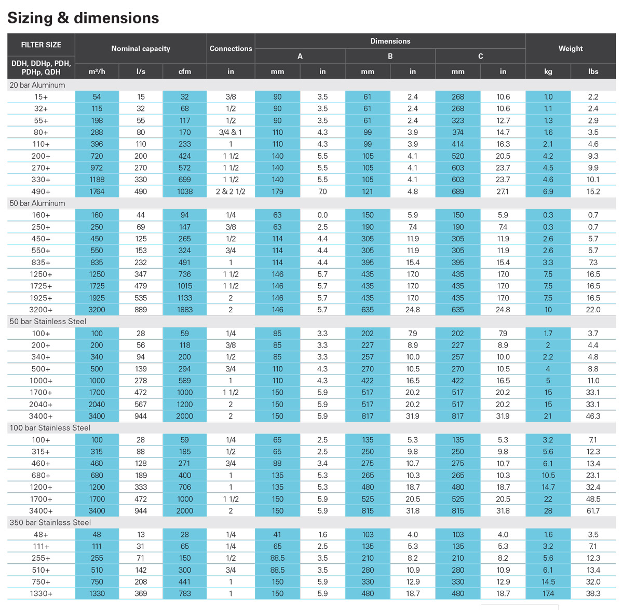
Task: Click the Nominal capacity column header
Action: pyautogui.click(x=141, y=49)
